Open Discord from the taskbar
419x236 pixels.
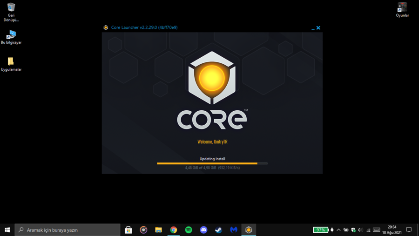pyautogui.click(x=203, y=230)
